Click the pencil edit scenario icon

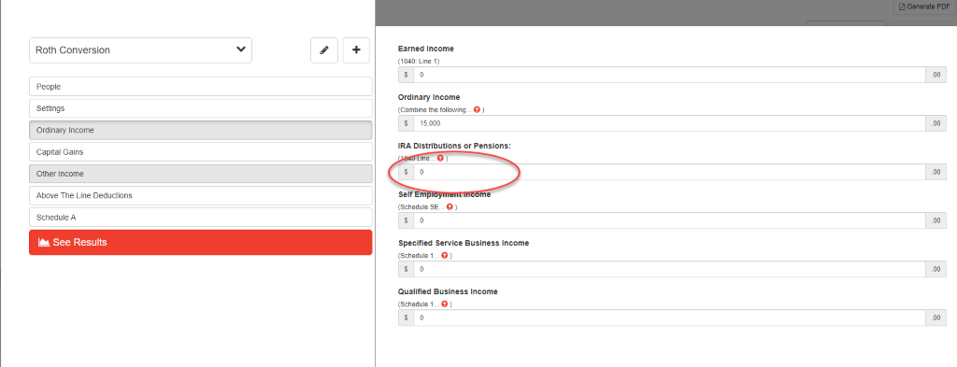click(324, 50)
